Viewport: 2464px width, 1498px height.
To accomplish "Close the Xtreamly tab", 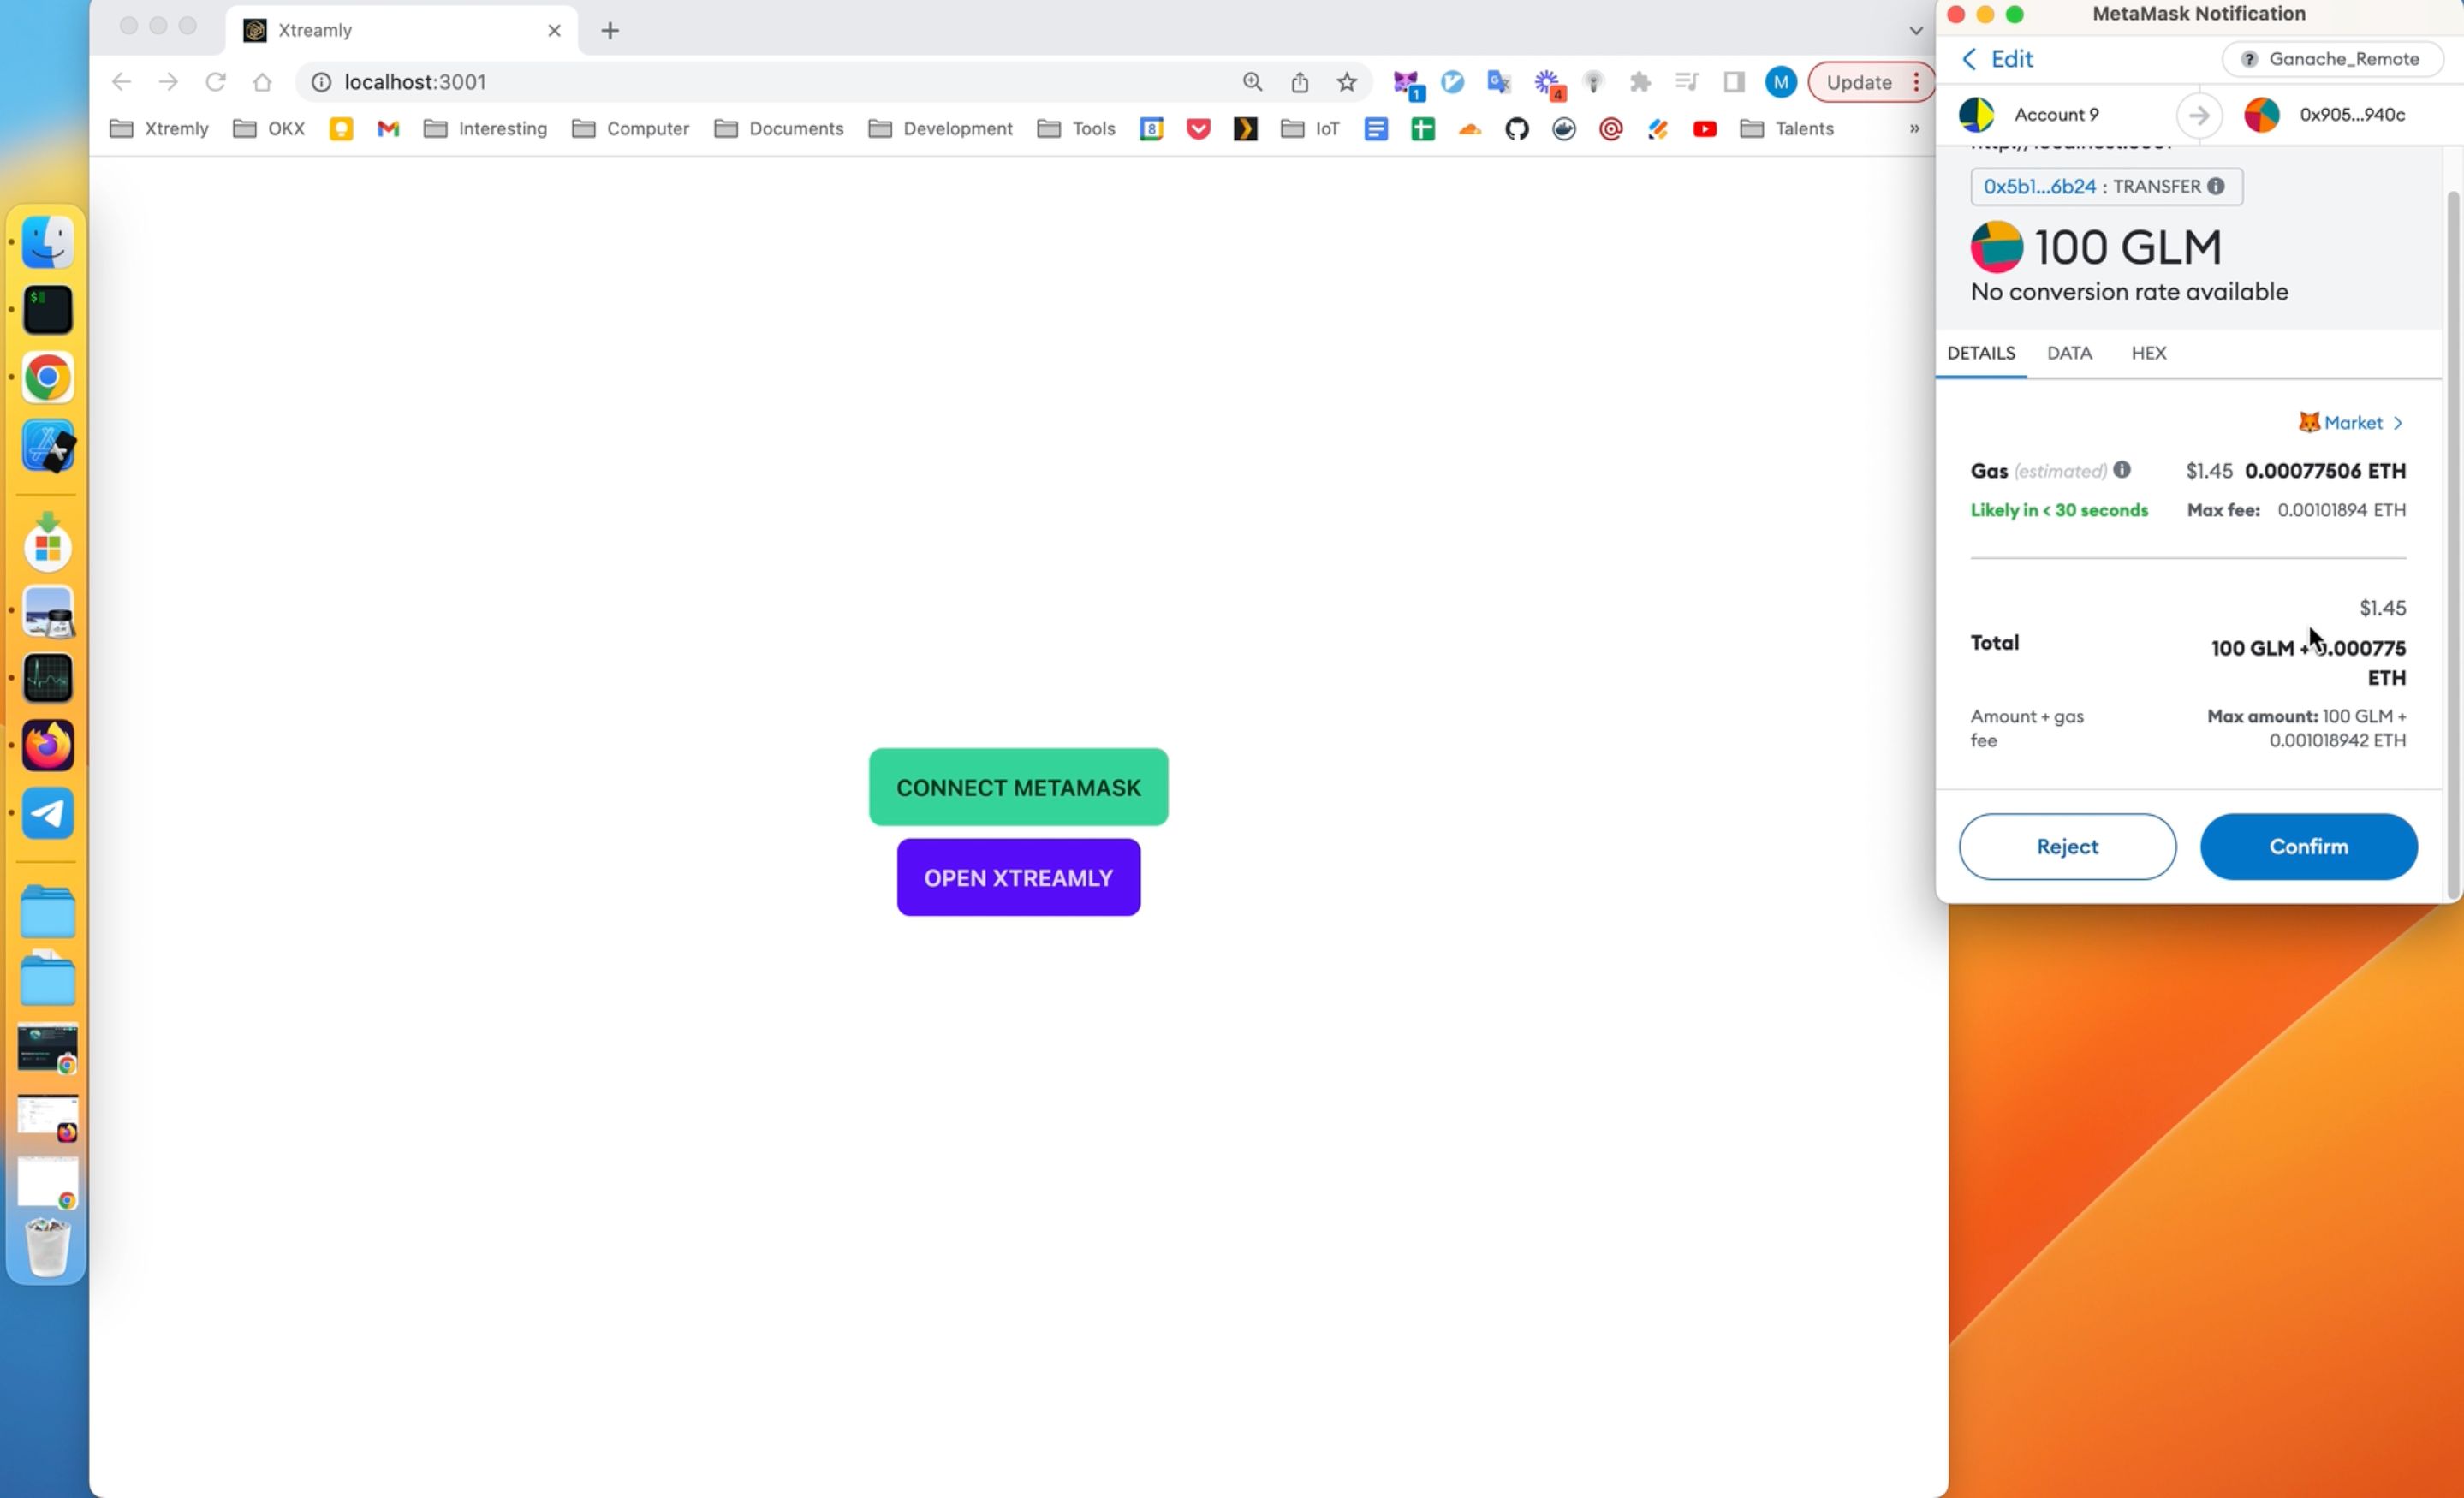I will 554,30.
